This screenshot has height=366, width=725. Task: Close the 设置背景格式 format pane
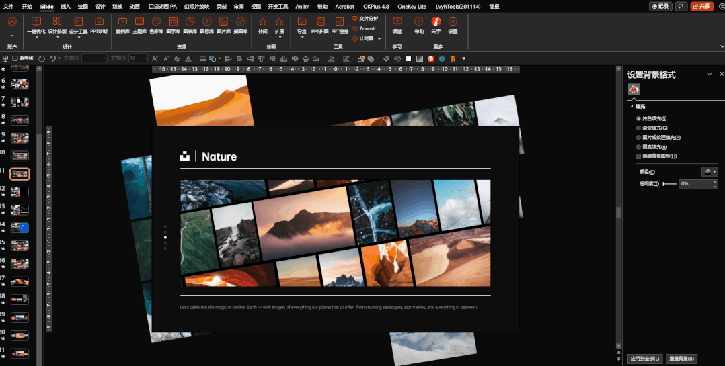722,74
